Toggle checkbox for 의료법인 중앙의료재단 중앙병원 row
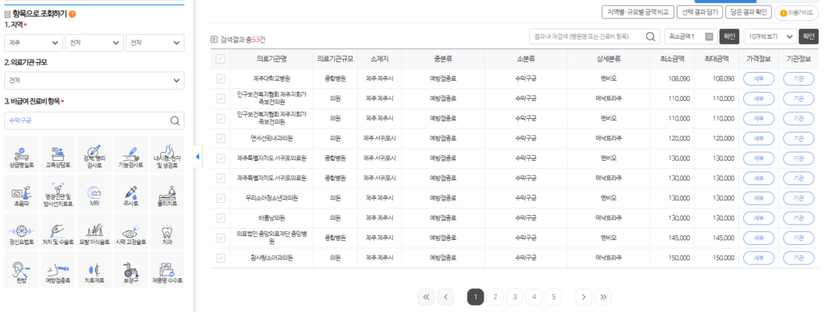 [x=220, y=238]
